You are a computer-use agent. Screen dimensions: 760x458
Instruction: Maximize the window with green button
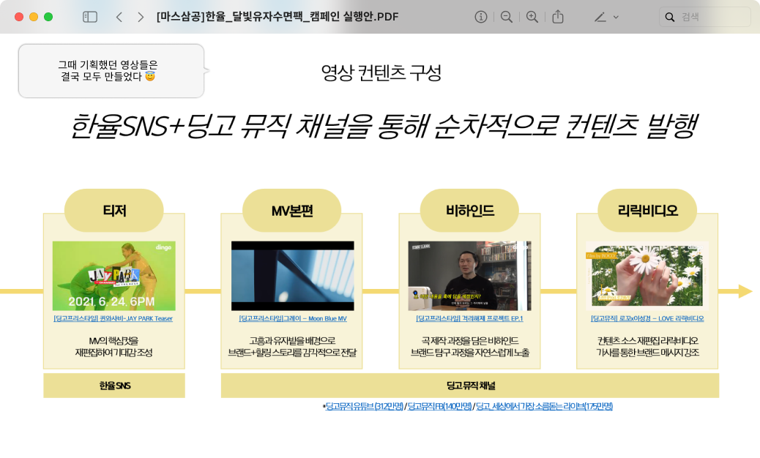tap(48, 17)
